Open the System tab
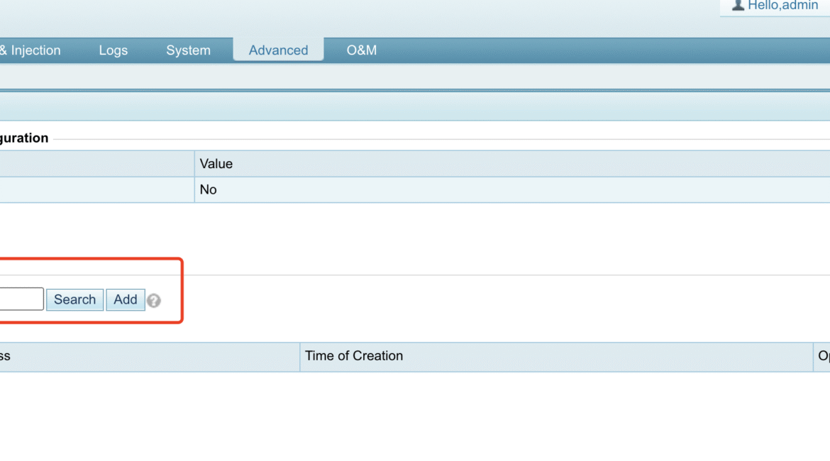 (x=188, y=50)
